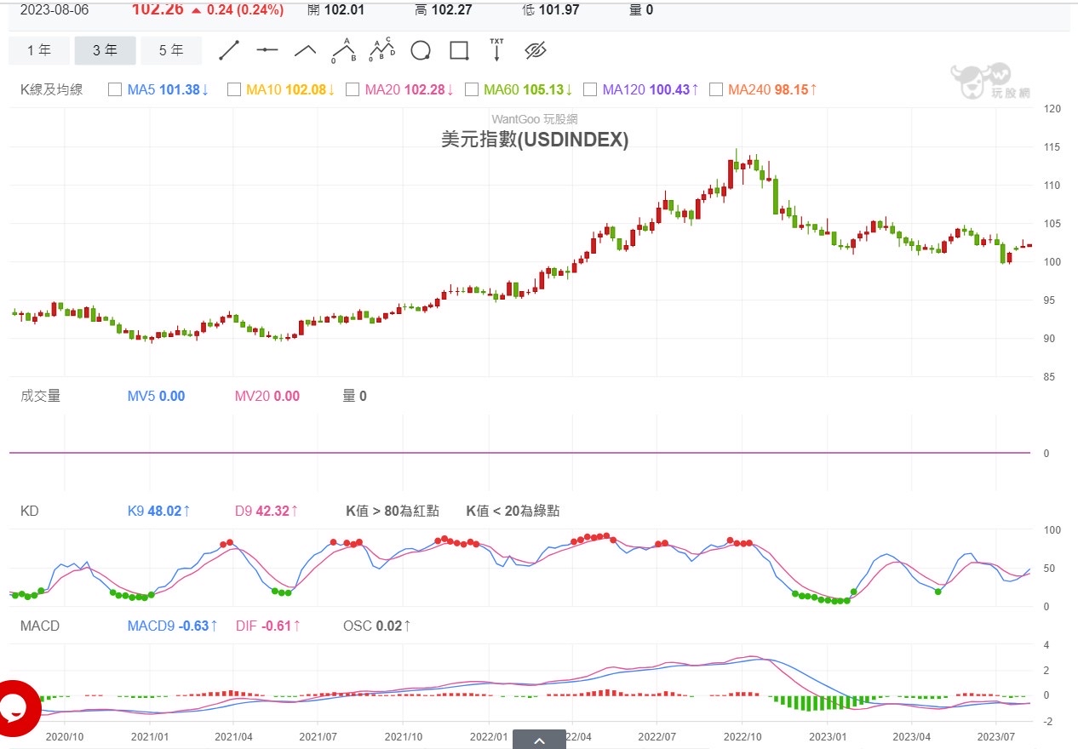Select the trend line drawing tool

(229, 51)
